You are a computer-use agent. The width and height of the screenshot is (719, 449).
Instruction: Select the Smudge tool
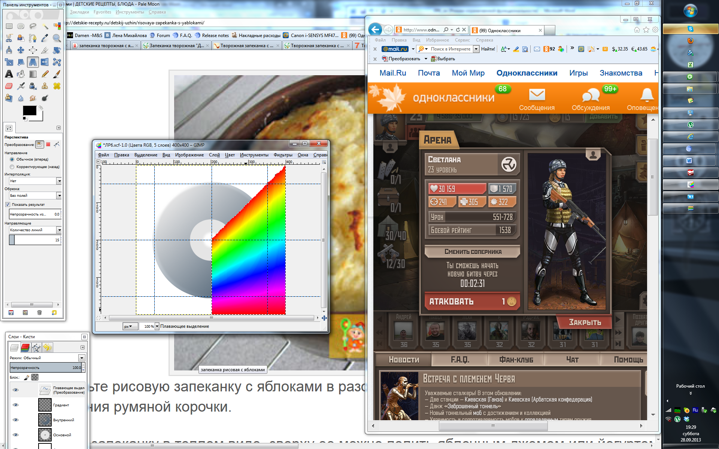33,98
